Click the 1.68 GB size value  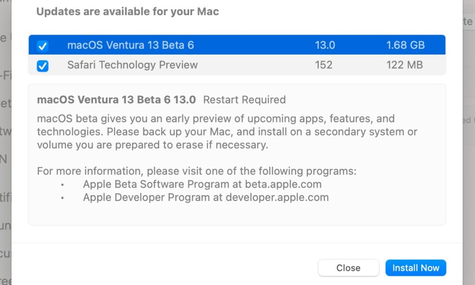pos(405,45)
